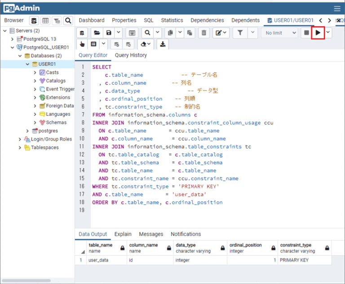Click the user_data cell in results
Viewport: 345px width, 284px height.
[98, 260]
